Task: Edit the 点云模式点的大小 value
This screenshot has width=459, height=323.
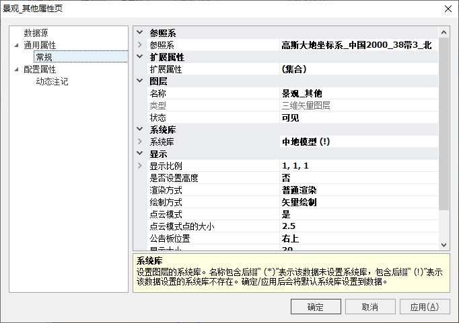Action: (357, 226)
